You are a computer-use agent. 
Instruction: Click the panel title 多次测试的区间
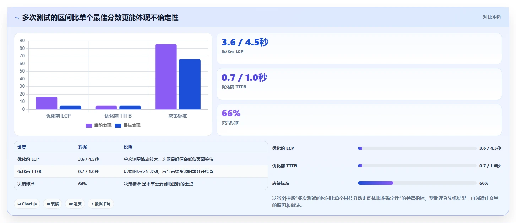click(x=100, y=17)
